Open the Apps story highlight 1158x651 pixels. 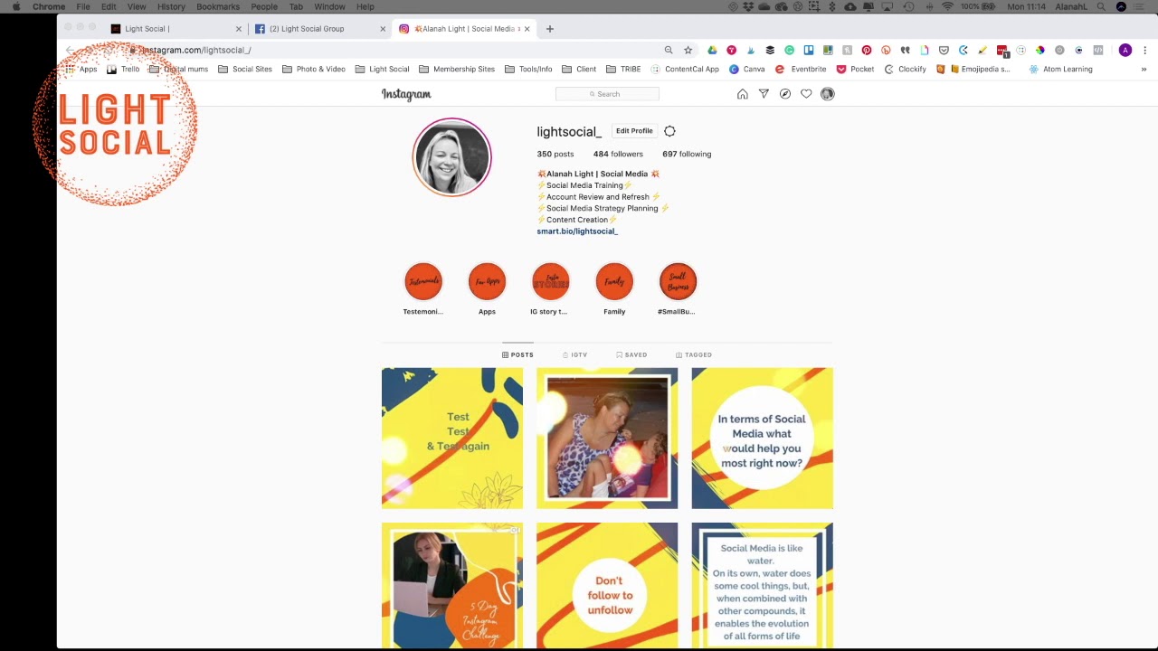click(x=487, y=289)
